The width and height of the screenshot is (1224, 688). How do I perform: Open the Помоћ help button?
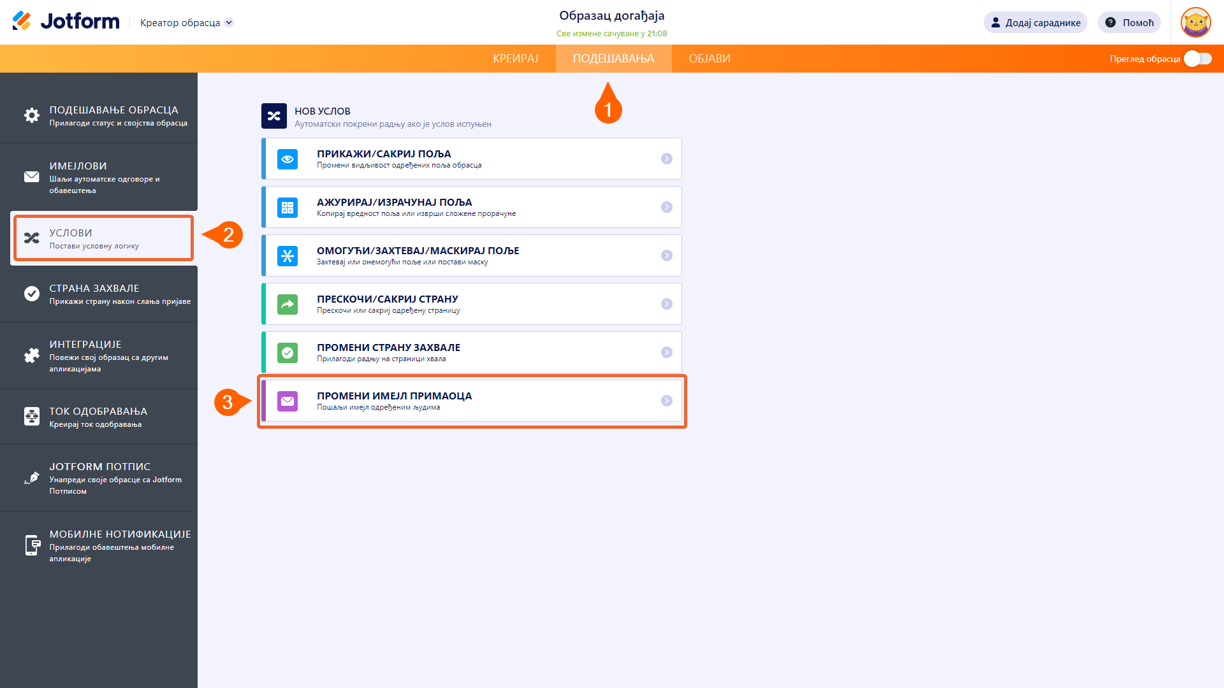(x=1129, y=22)
